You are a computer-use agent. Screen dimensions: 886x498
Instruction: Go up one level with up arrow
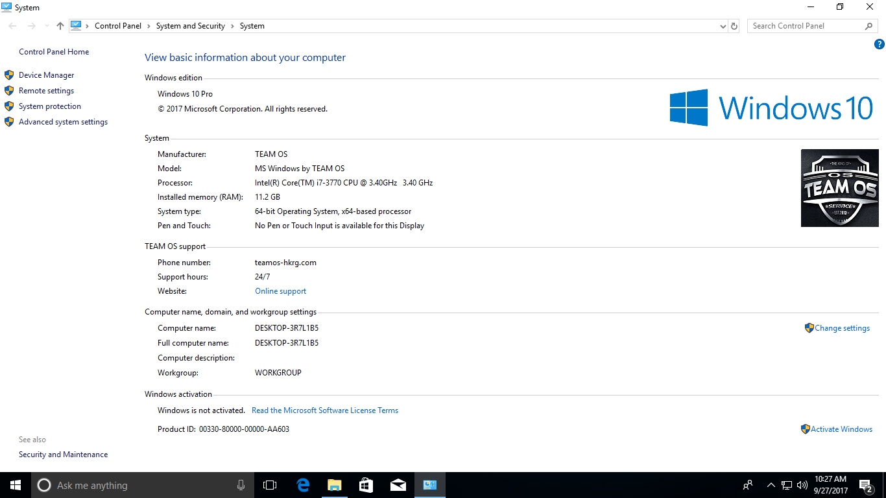[60, 26]
